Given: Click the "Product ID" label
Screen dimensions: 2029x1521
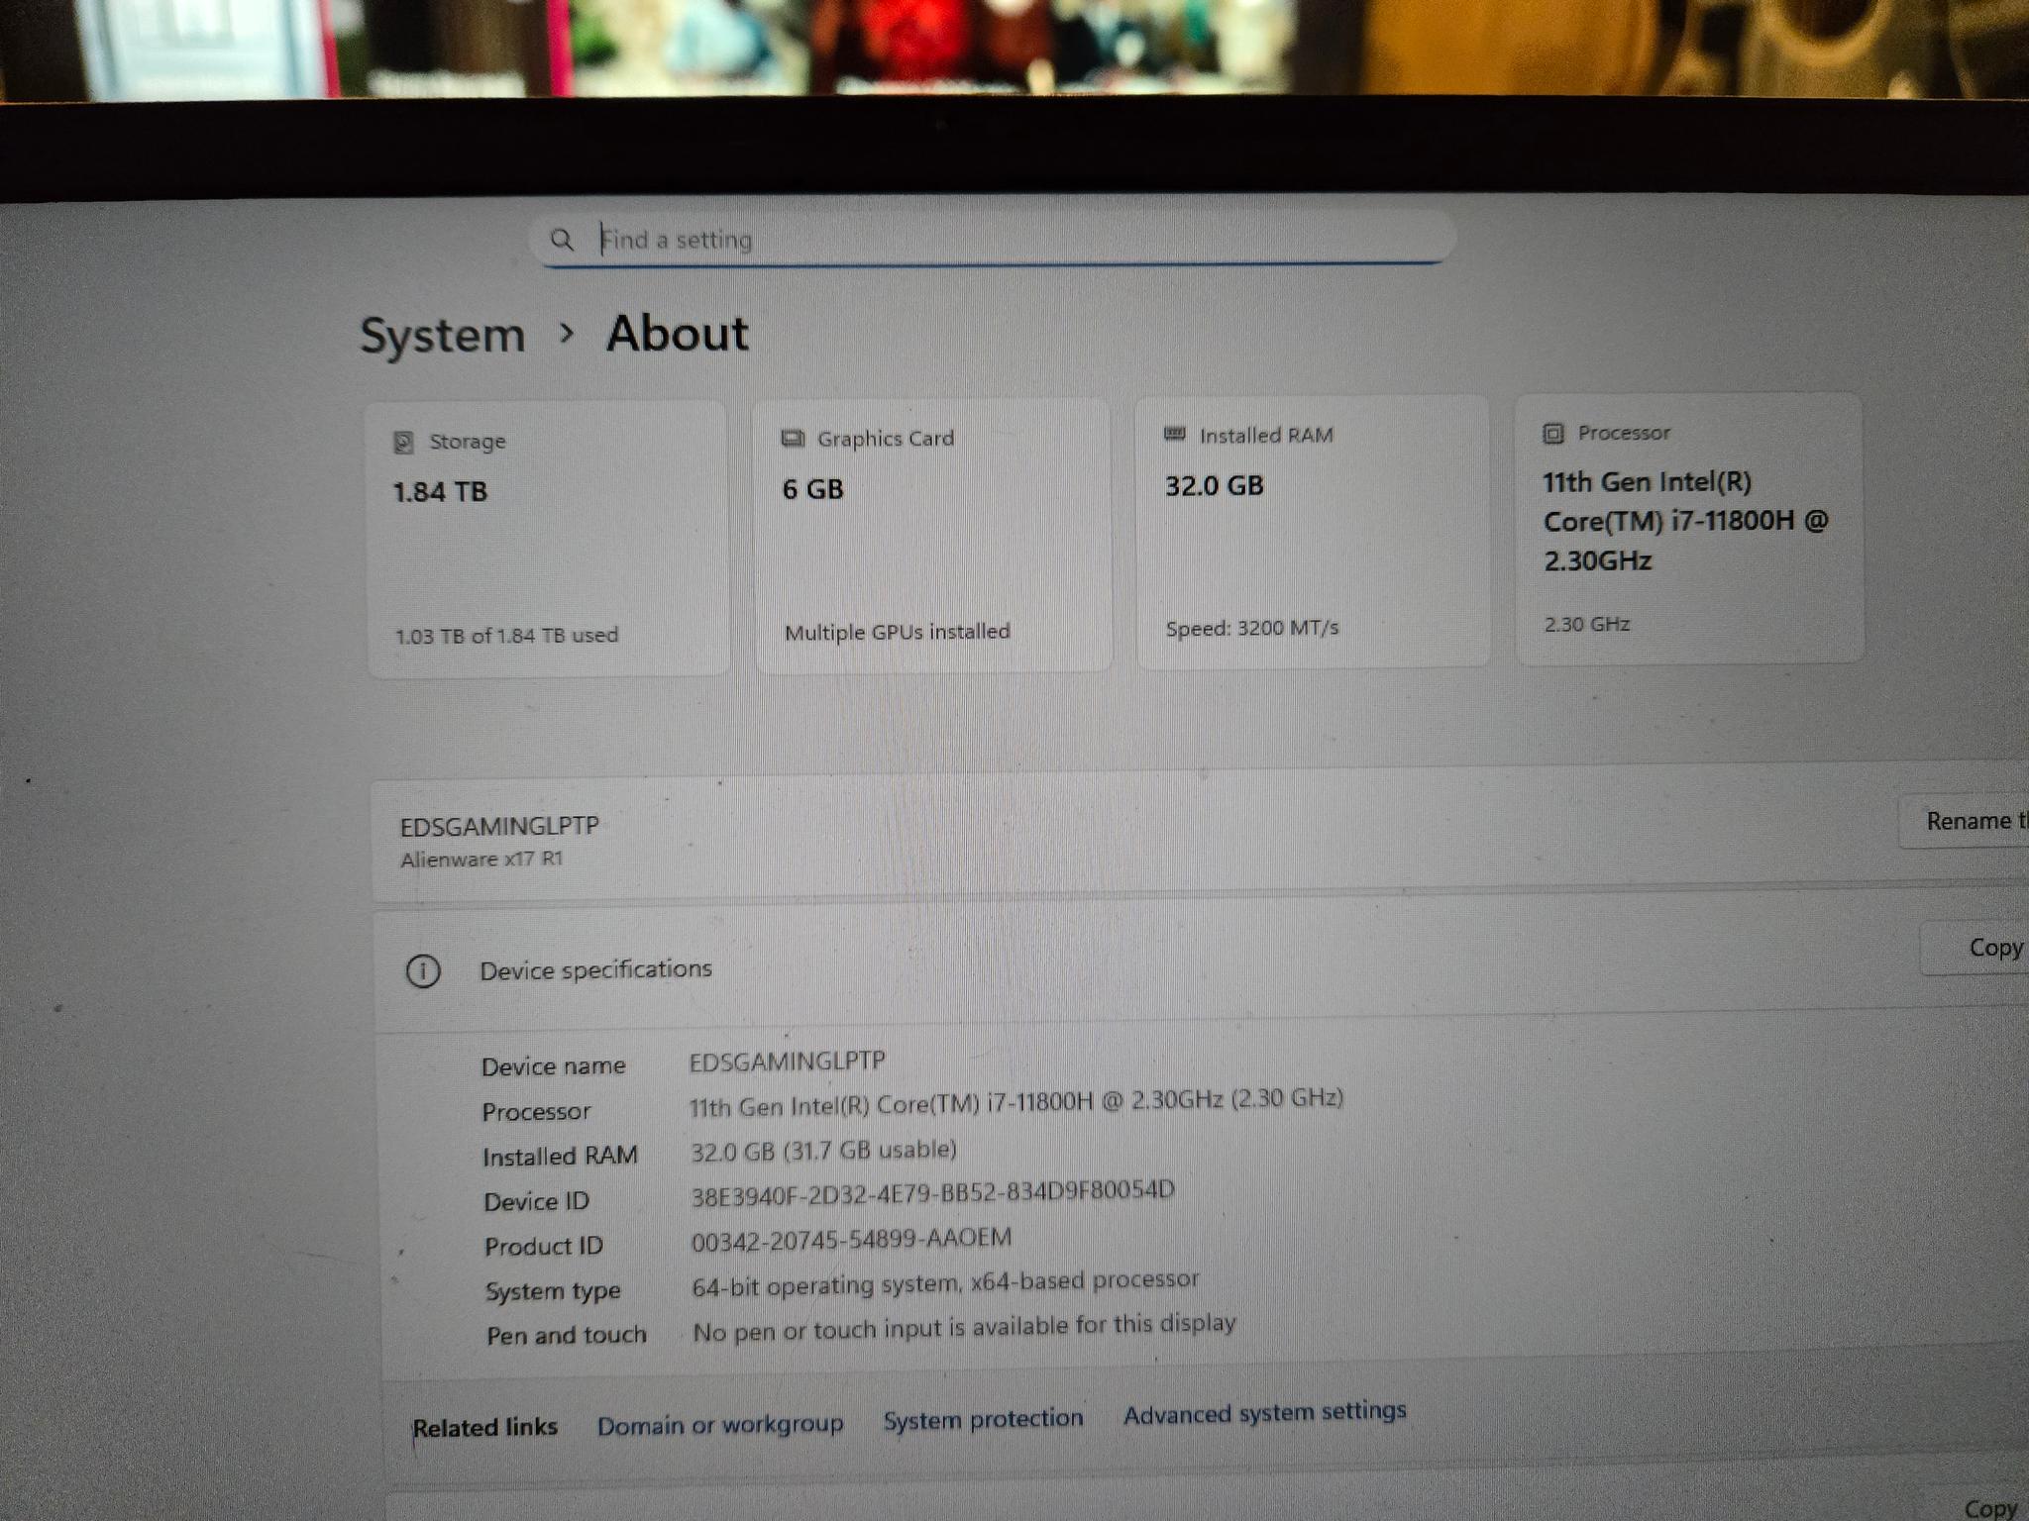Looking at the screenshot, I should pos(543,1247).
